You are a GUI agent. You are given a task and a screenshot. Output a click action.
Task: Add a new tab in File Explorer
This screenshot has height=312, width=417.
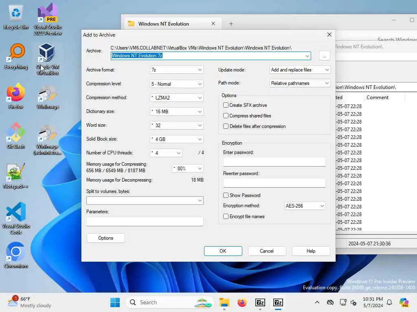[x=231, y=24]
